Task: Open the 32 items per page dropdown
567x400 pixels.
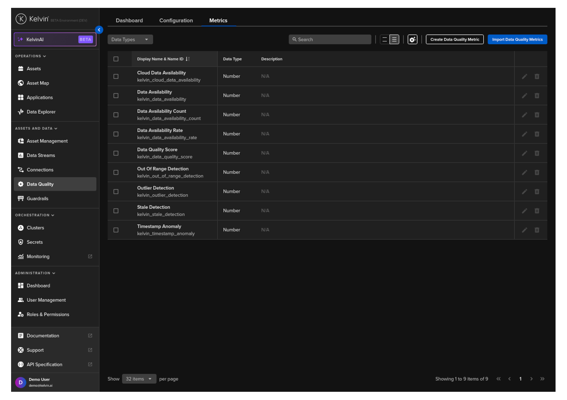Action: [x=139, y=379]
